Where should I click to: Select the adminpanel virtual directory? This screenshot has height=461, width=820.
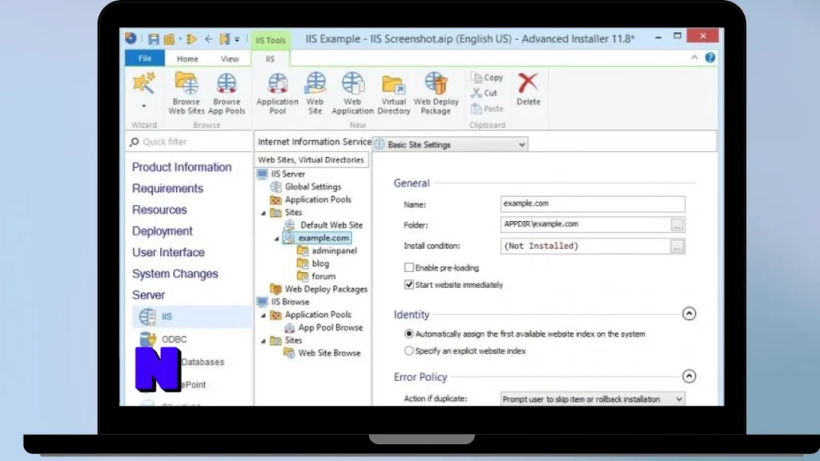tap(334, 251)
